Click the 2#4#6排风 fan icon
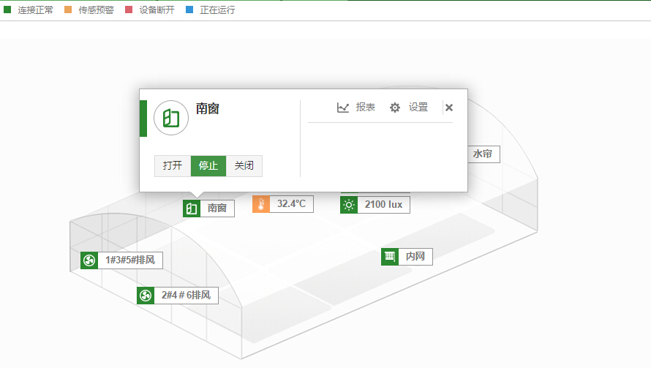This screenshot has width=651, height=368. [145, 296]
